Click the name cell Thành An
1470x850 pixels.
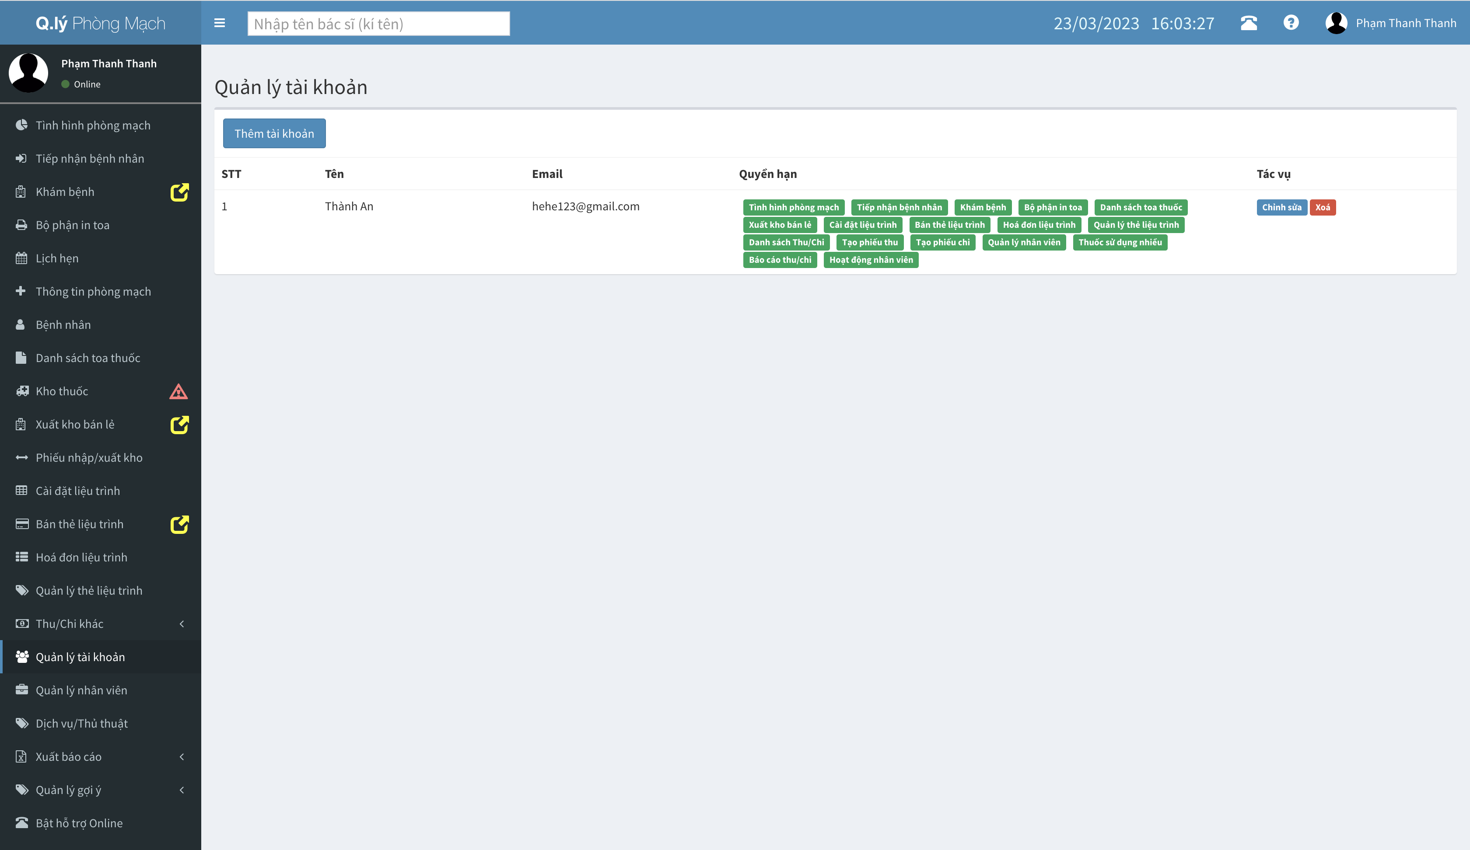click(349, 206)
